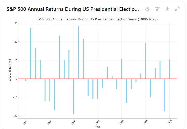Viewport: 187px width, 129px height.
Task: Click the 2020 x-axis tick label
Action: coord(169,122)
